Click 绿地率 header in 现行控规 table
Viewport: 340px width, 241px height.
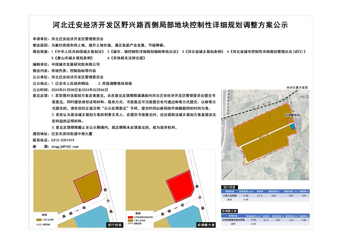click(x=304, y=191)
